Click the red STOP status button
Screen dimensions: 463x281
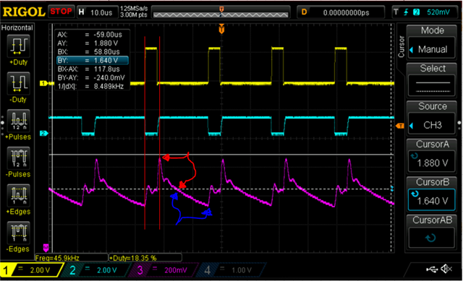[61, 12]
